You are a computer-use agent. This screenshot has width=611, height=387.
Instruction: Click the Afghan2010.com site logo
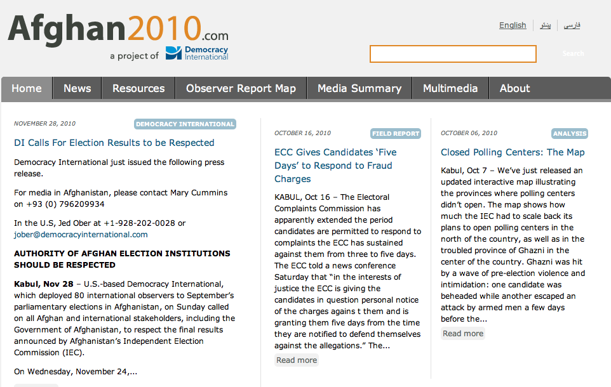click(118, 30)
